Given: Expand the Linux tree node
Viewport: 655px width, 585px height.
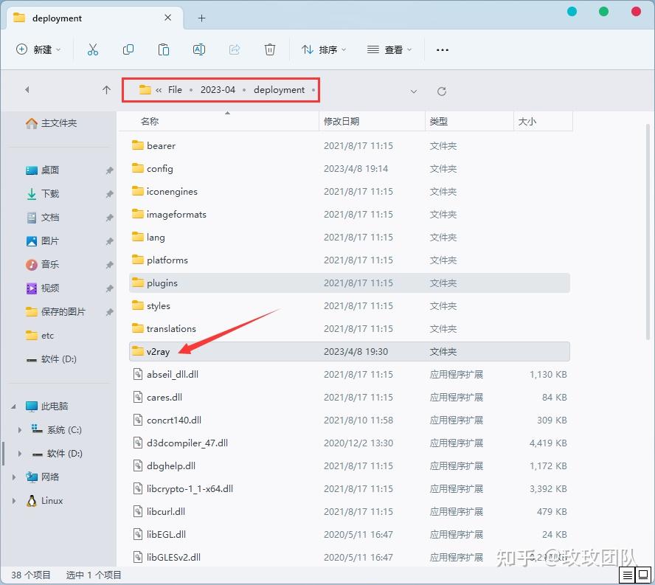Looking at the screenshot, I should (14, 501).
